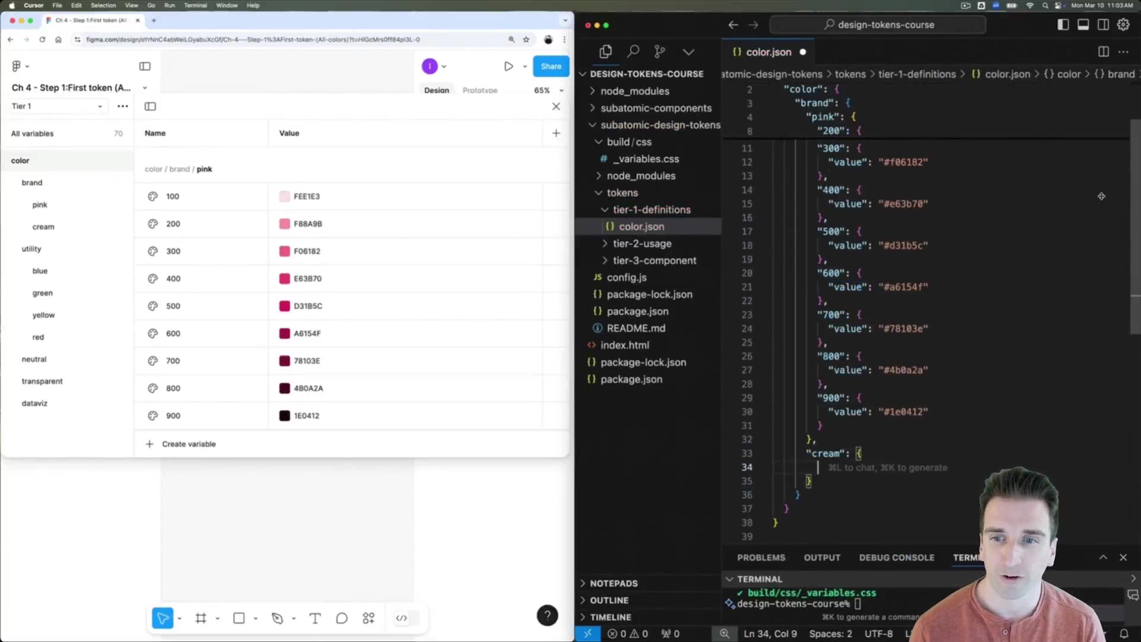Toggle variables sidebar layout icon
The height and width of the screenshot is (642, 1141).
coord(150,106)
